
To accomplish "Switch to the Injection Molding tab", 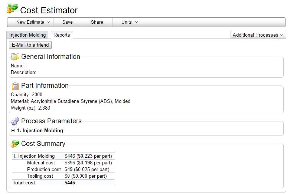I will pos(27,35).
